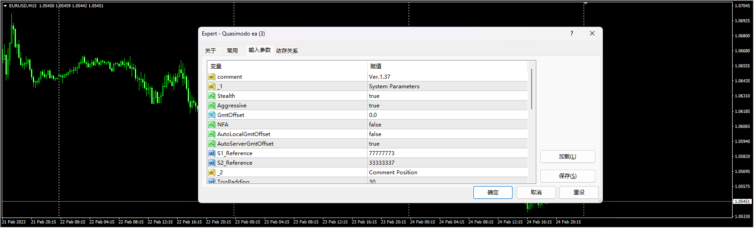The image size is (754, 228).
Task: Select the Stealth value true cell
Action: click(x=374, y=96)
